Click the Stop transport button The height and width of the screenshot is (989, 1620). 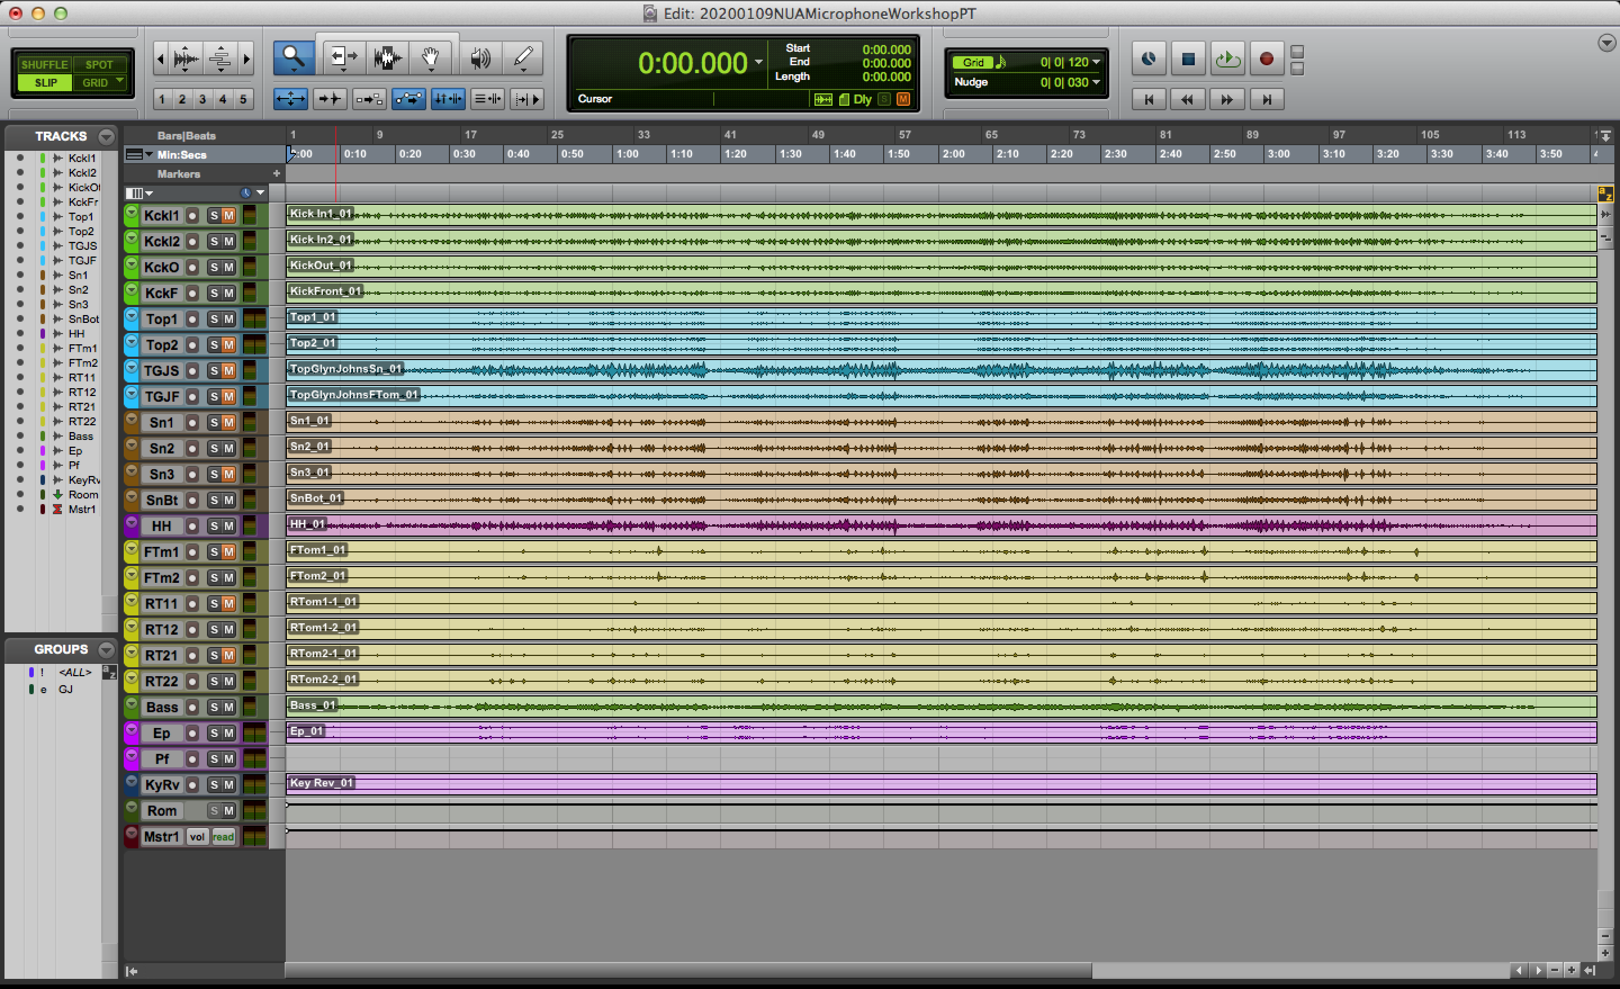pos(1188,59)
